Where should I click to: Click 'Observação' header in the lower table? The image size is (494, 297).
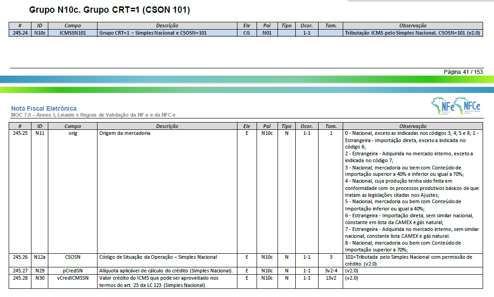[x=413, y=126]
